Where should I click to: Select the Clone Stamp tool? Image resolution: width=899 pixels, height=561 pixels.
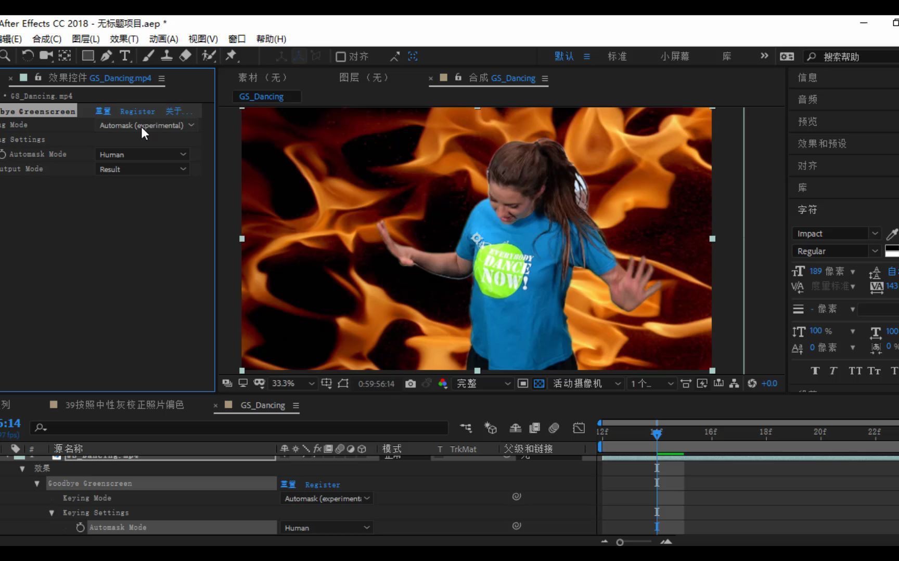[x=166, y=56]
